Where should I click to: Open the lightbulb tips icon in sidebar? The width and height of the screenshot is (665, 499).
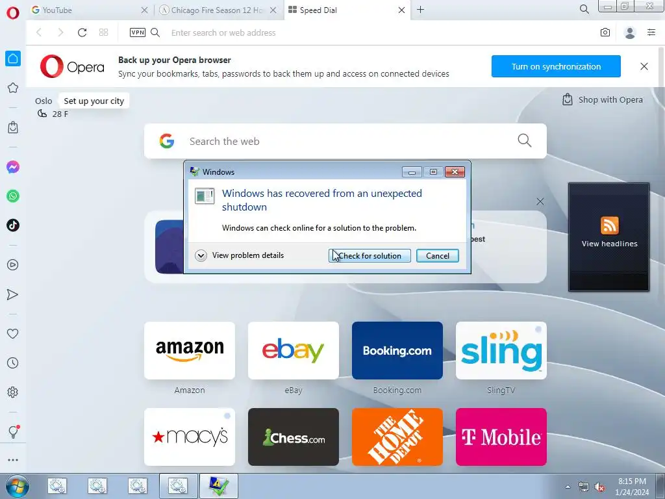pyautogui.click(x=13, y=432)
